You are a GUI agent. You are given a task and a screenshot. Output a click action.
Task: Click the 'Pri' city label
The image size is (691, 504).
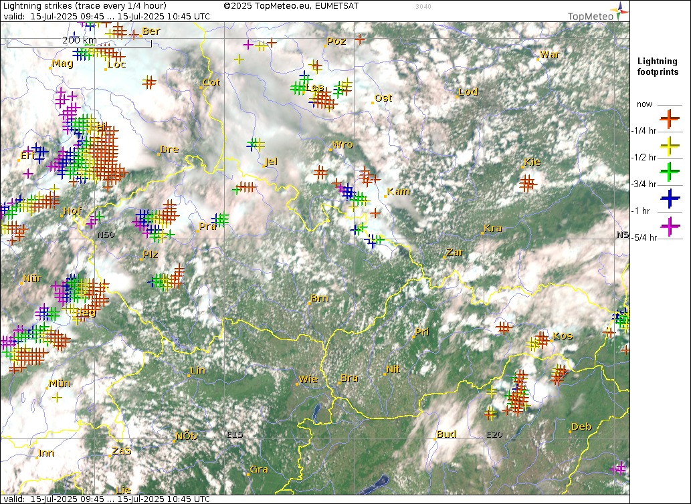(423, 332)
